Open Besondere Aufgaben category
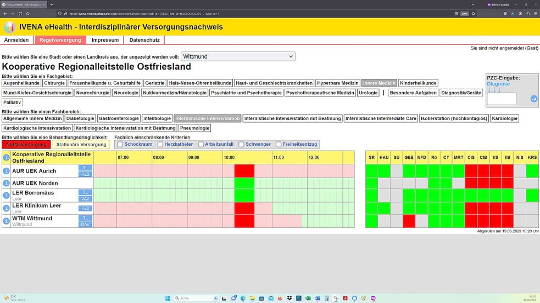 click(413, 93)
